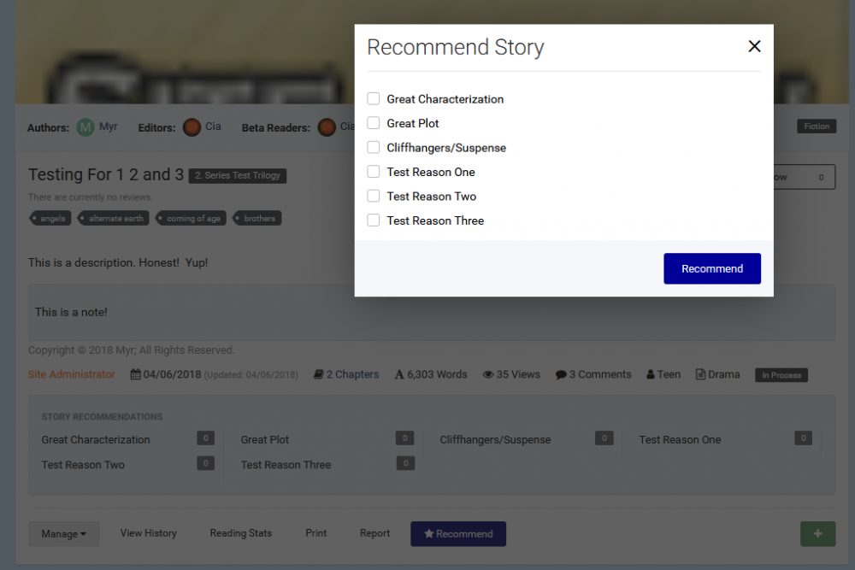Open View History

148,533
